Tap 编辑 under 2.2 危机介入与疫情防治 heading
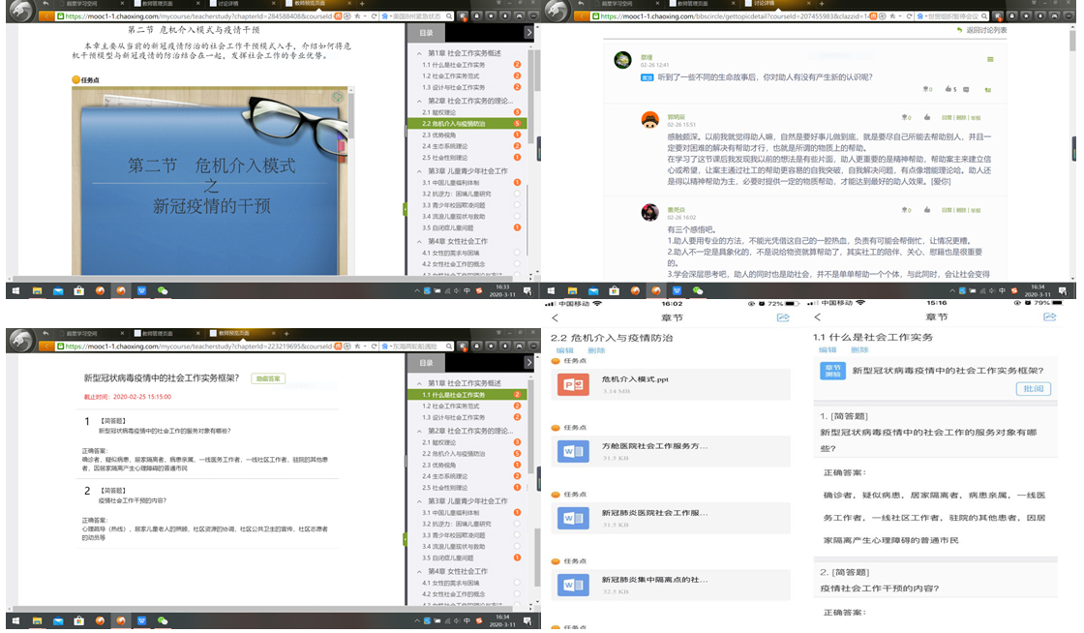1084x633 pixels. pyautogui.click(x=563, y=350)
